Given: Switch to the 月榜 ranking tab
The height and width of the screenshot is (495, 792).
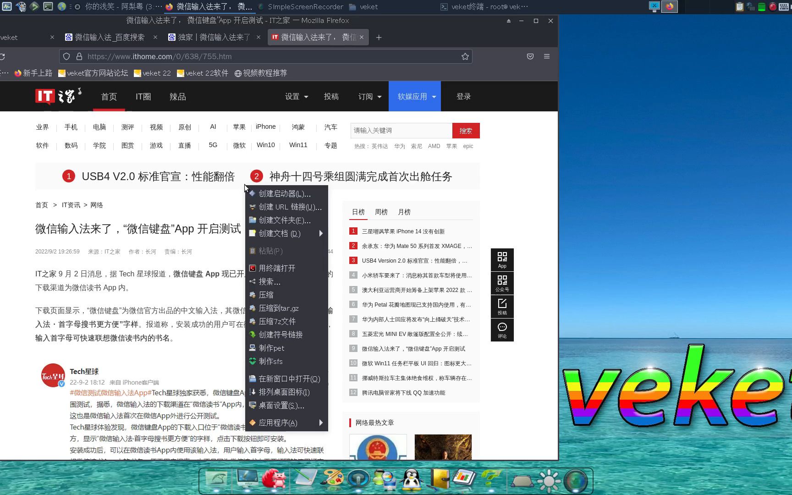Looking at the screenshot, I should (x=404, y=212).
